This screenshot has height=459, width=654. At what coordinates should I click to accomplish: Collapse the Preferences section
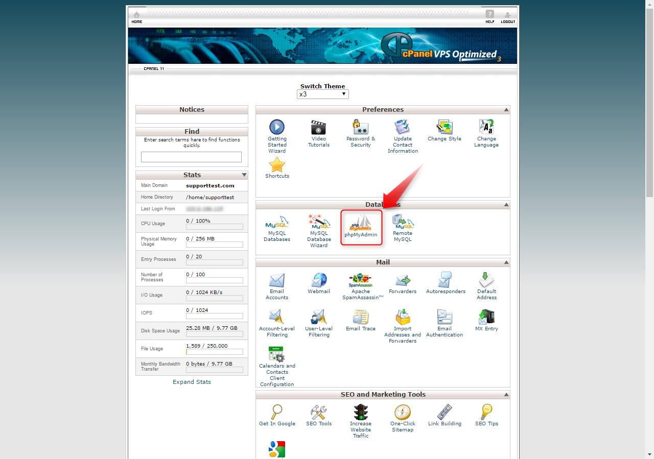coord(506,109)
